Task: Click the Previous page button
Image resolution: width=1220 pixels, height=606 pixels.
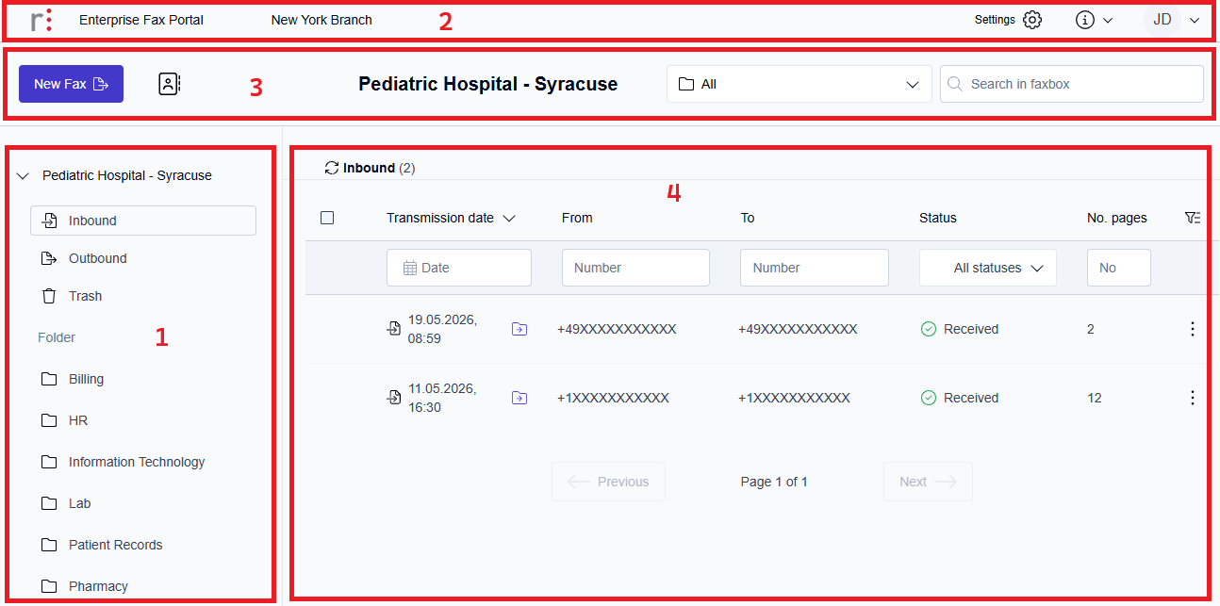Action: point(608,482)
